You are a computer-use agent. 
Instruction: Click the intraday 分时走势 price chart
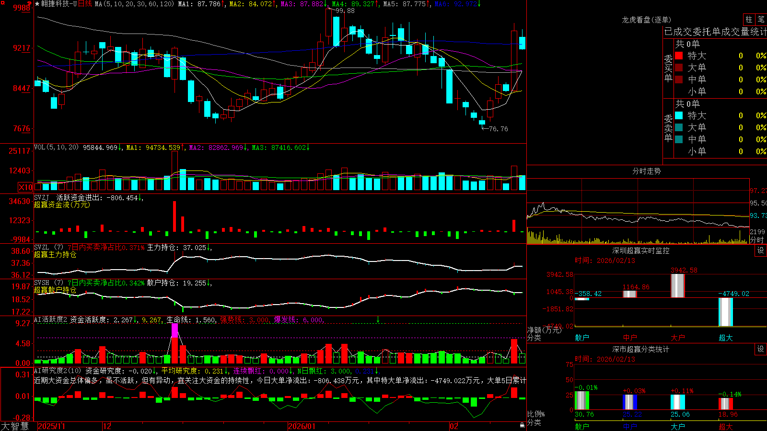coord(638,203)
